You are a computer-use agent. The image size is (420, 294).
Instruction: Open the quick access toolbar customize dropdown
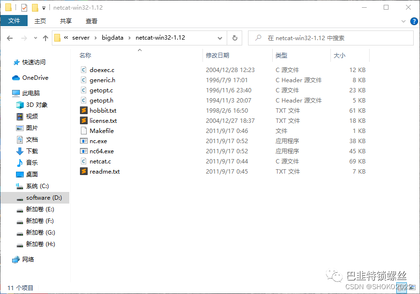click(44, 8)
